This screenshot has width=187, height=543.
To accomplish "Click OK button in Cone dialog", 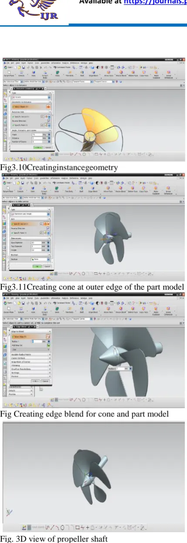I will point(37,266).
